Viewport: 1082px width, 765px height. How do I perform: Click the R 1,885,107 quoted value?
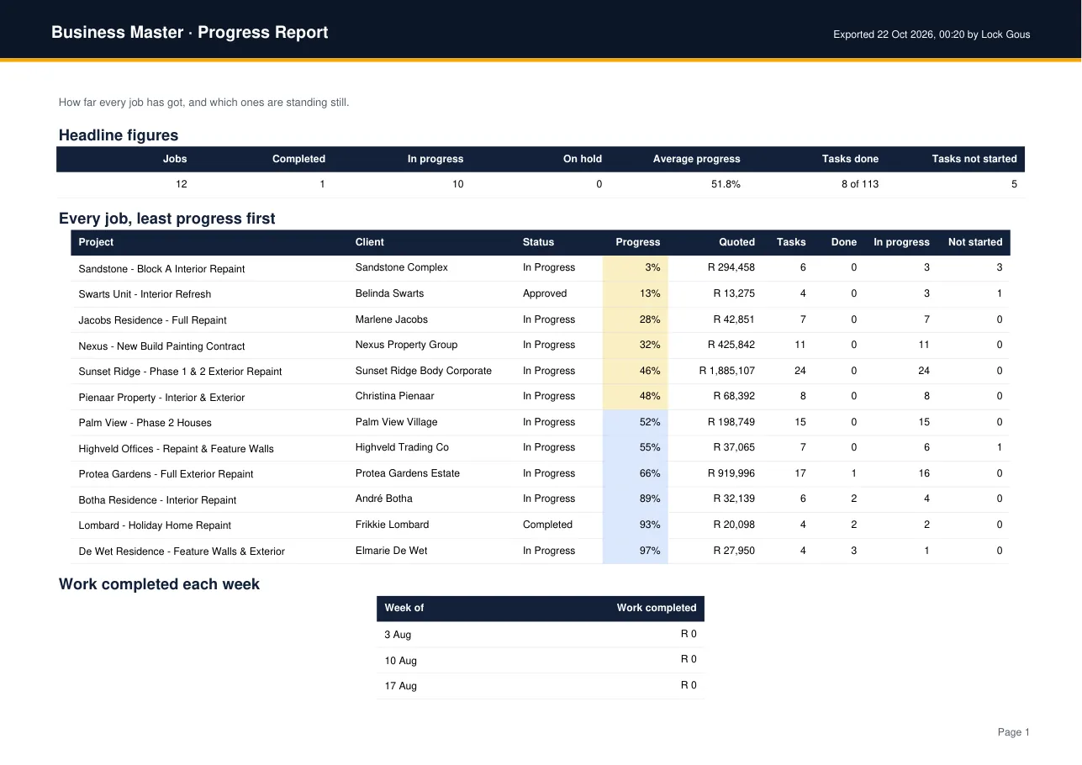pos(727,371)
